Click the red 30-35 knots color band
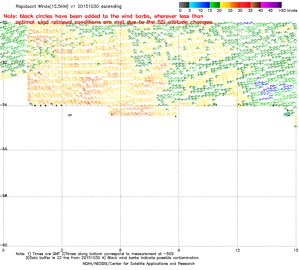299x270 pixels. [245, 5]
